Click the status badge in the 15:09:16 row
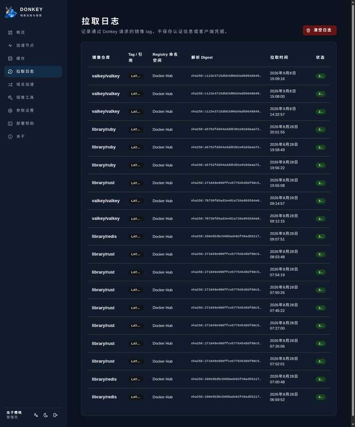Viewport: 355px width, 427px height. pos(320,76)
